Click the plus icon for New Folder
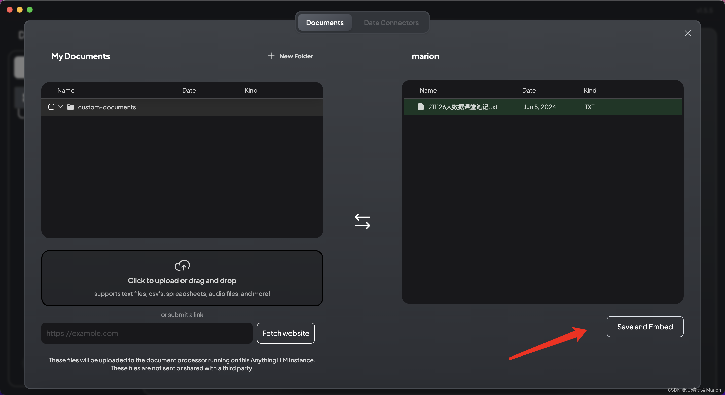This screenshot has height=395, width=725. (271, 56)
